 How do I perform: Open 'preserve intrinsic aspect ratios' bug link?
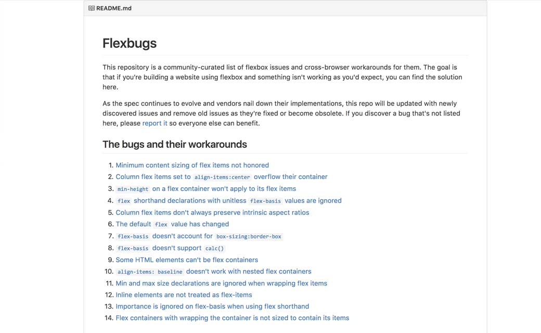[212, 212]
